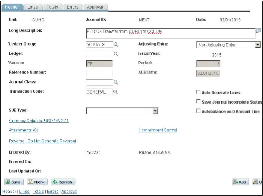The image size is (263, 196).
Task: Switch to the Lines tab
Action: pyautogui.click(x=33, y=7)
